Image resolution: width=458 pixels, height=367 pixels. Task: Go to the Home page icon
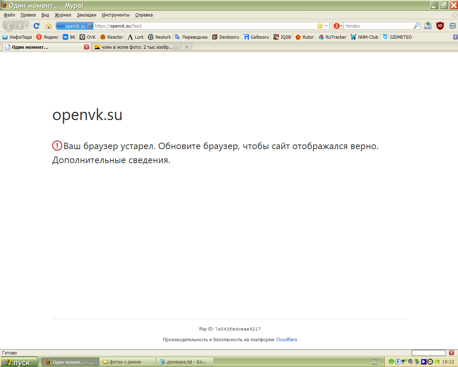coord(49,26)
